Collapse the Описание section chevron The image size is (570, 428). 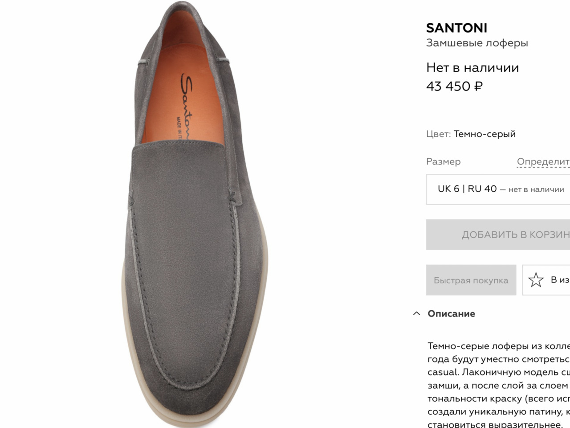coord(416,313)
